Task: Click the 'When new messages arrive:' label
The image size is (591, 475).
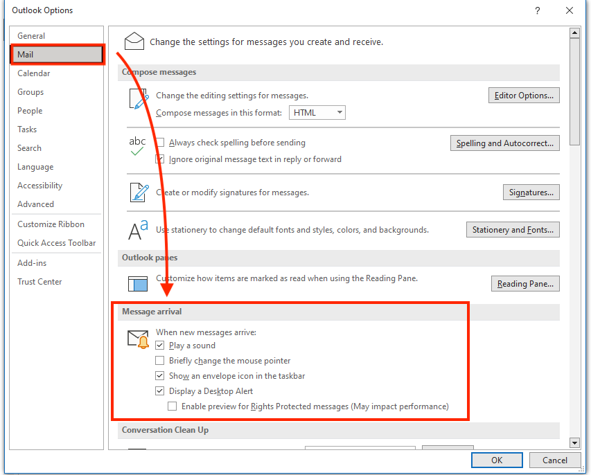Action: (206, 332)
